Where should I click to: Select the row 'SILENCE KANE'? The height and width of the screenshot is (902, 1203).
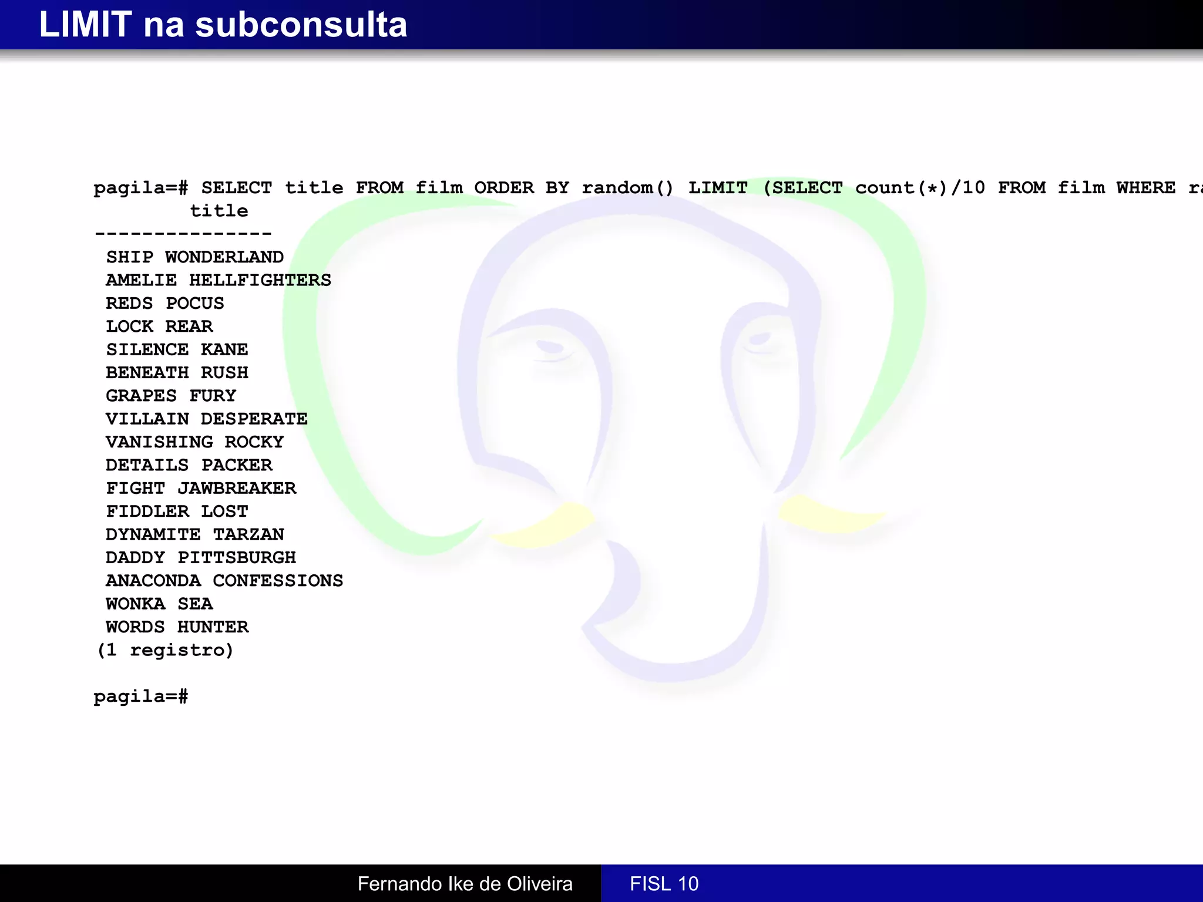point(177,349)
